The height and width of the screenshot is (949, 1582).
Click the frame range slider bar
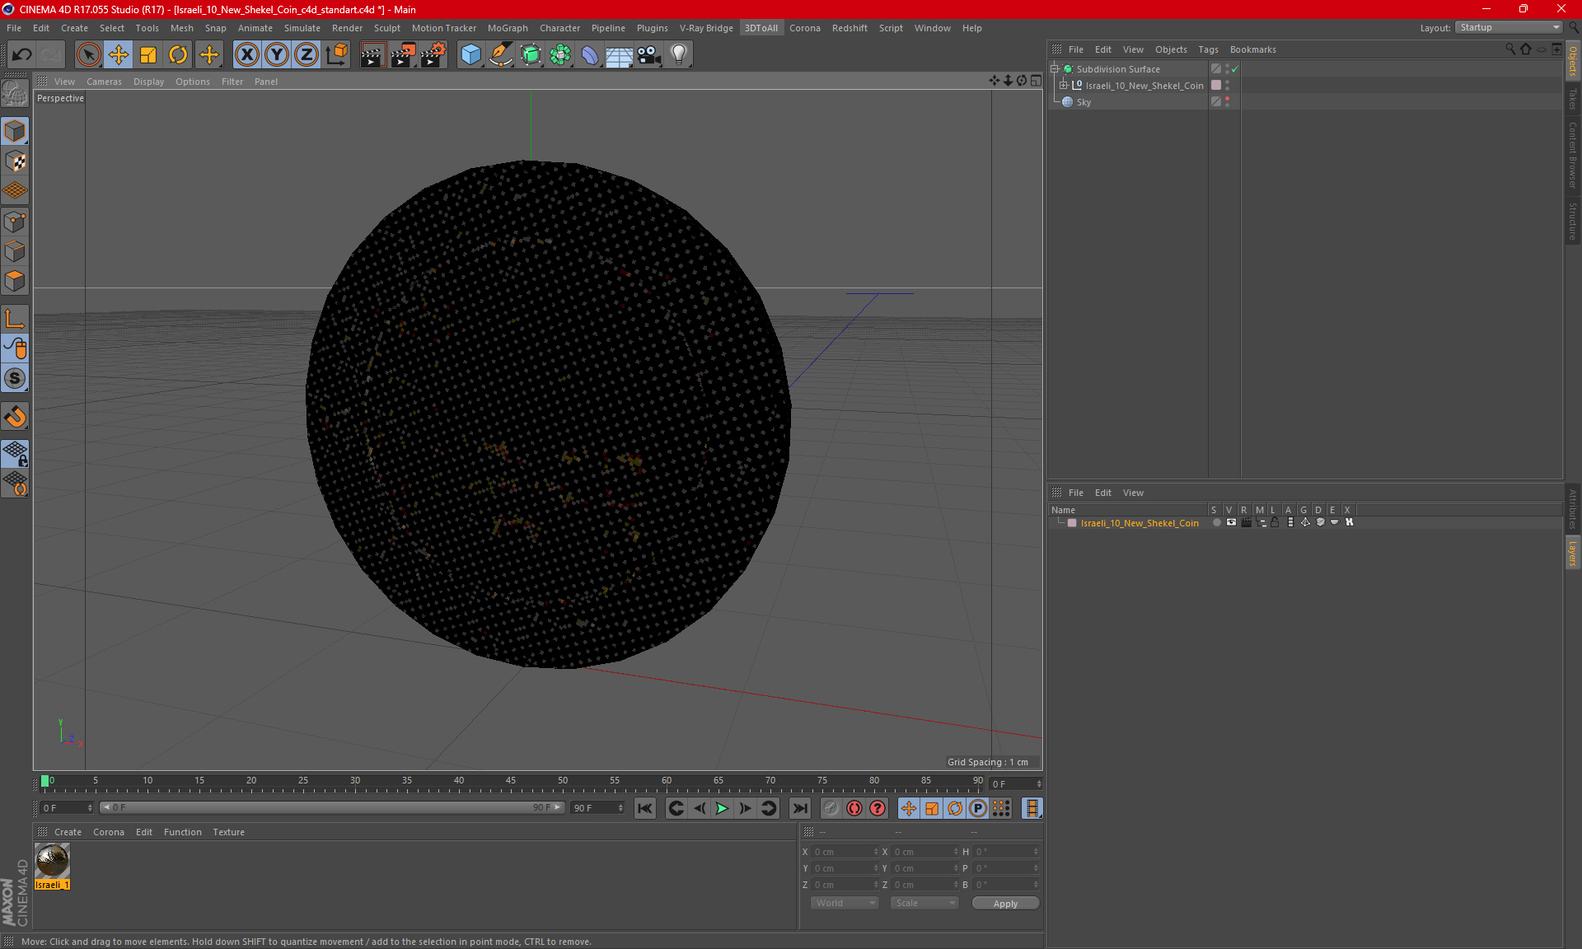coord(332,807)
